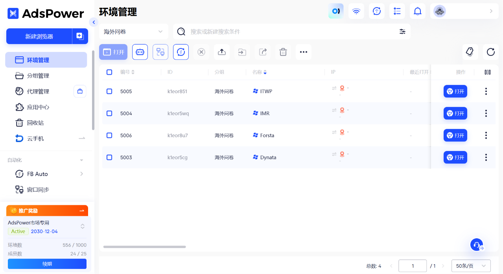Click the blue toggle icon in header
Image resolution: width=503 pixels, height=274 pixels.
coord(336,11)
